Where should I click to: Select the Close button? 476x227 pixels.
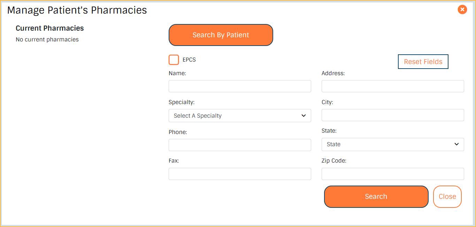pos(447,196)
